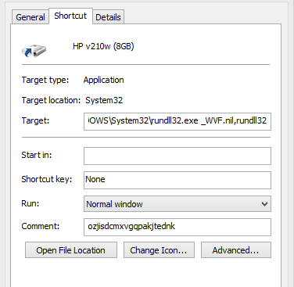Image resolution: width=294 pixels, height=287 pixels.
Task: Click the Target type: label
Action: (x=45, y=80)
